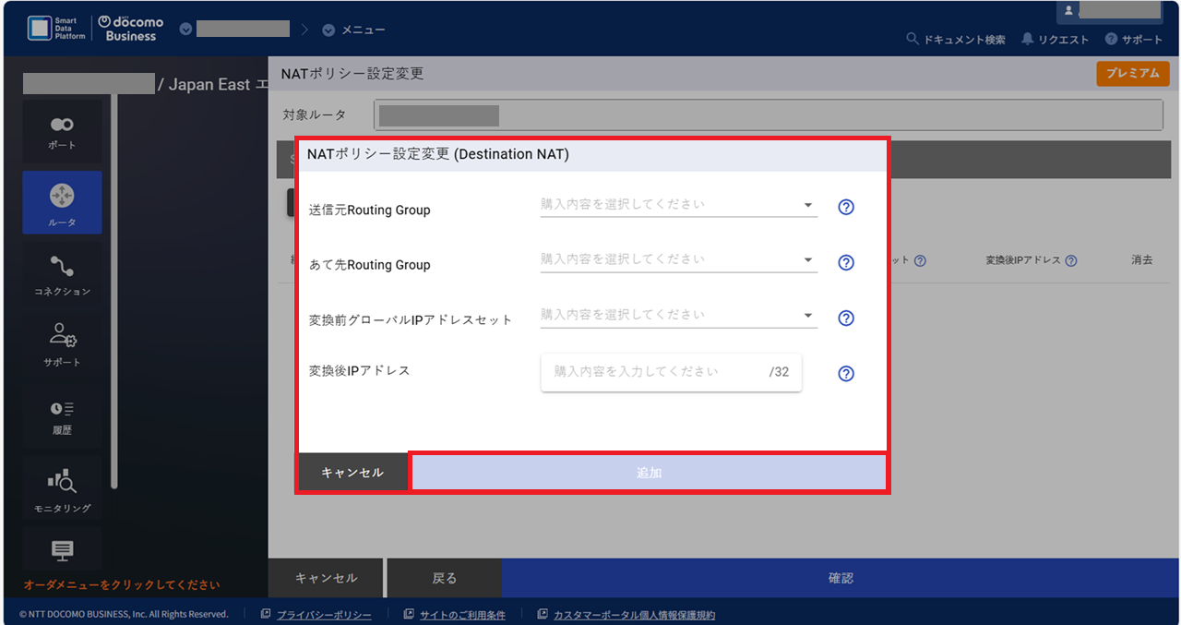1181x625 pixels.
Task: Click help icon for あて先Routing Group
Action: [x=846, y=263]
